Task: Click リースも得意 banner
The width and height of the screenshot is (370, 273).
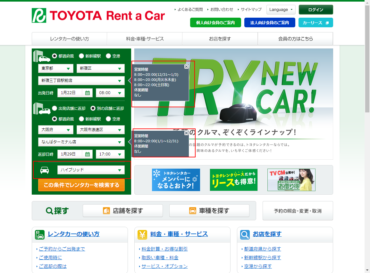Action: (234, 180)
